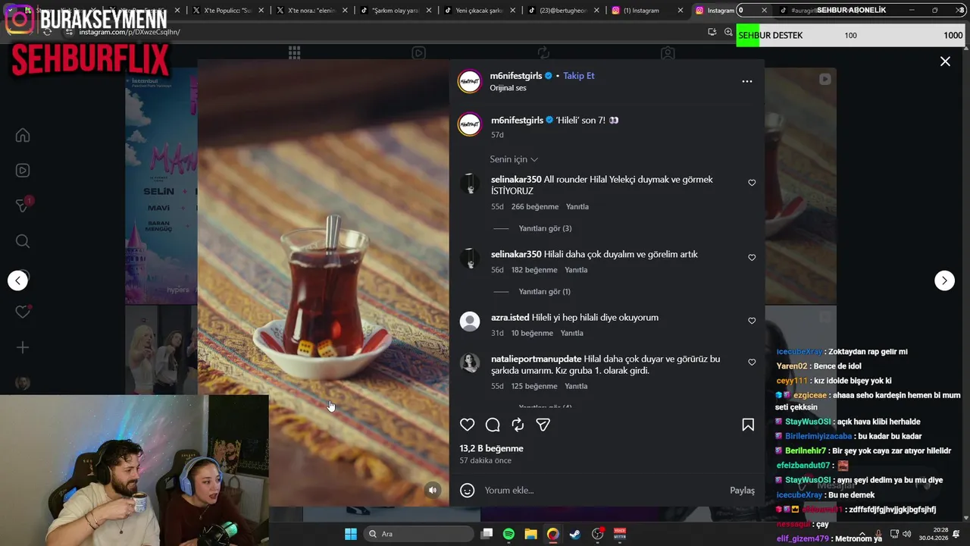Click the browser address bar URL

click(x=129, y=32)
